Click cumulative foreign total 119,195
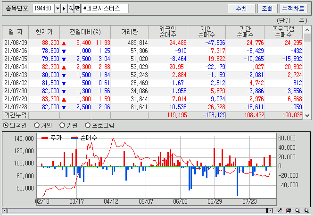Image resolution: width=314 pixels, height=216 pixels. pyautogui.click(x=177, y=115)
